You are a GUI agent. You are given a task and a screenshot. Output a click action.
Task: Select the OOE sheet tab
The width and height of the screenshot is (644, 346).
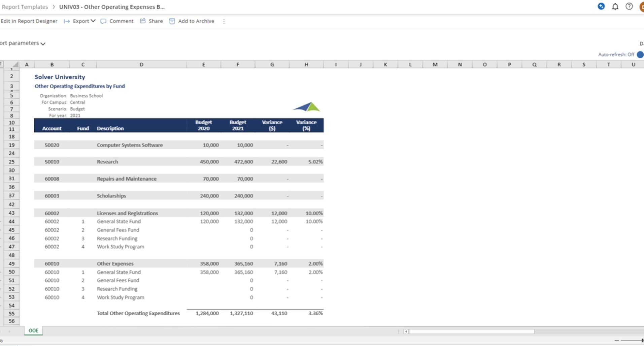[33, 331]
